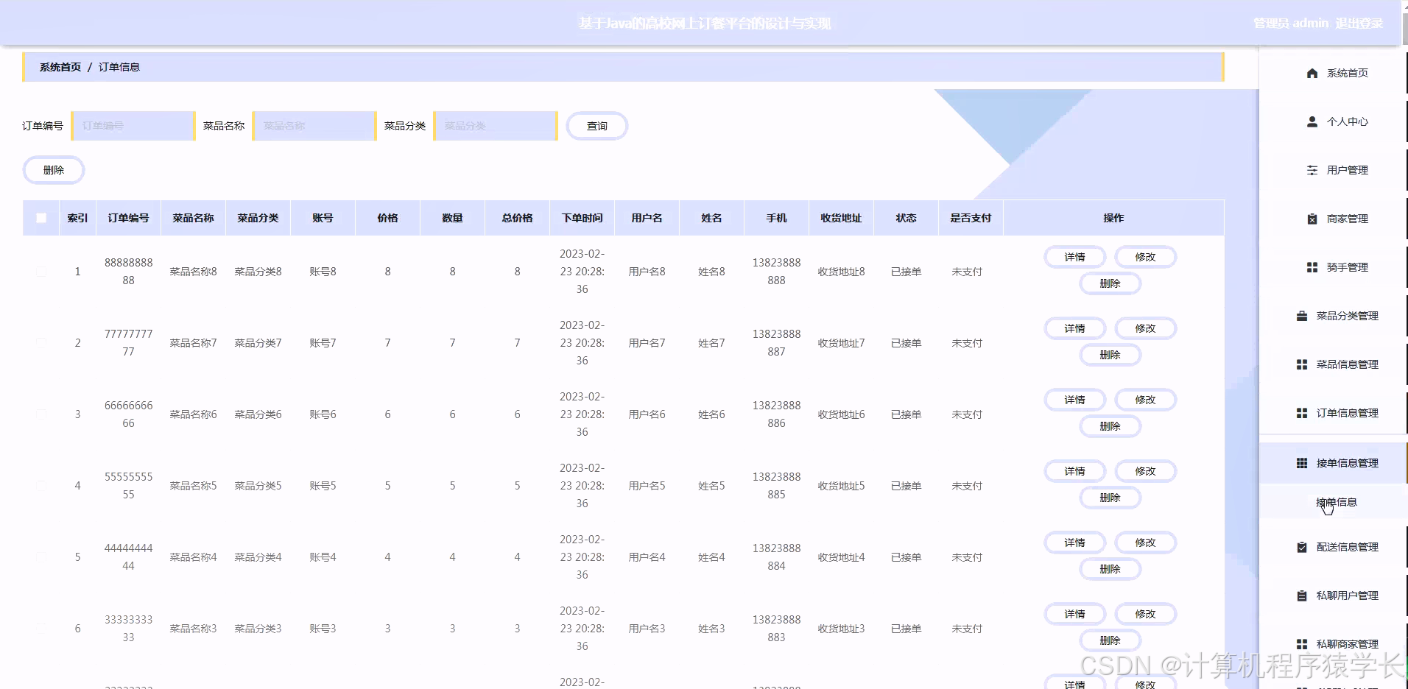Check the checkbox for row index 2
Screen dimensions: 1408x689
(41, 343)
